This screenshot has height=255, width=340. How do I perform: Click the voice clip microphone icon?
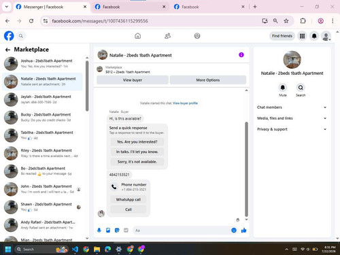tap(99, 231)
